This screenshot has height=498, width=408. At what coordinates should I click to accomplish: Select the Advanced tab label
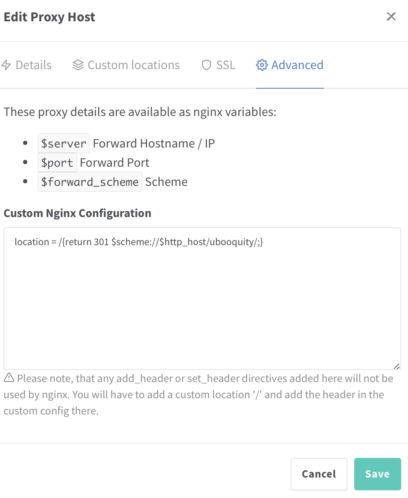297,65
